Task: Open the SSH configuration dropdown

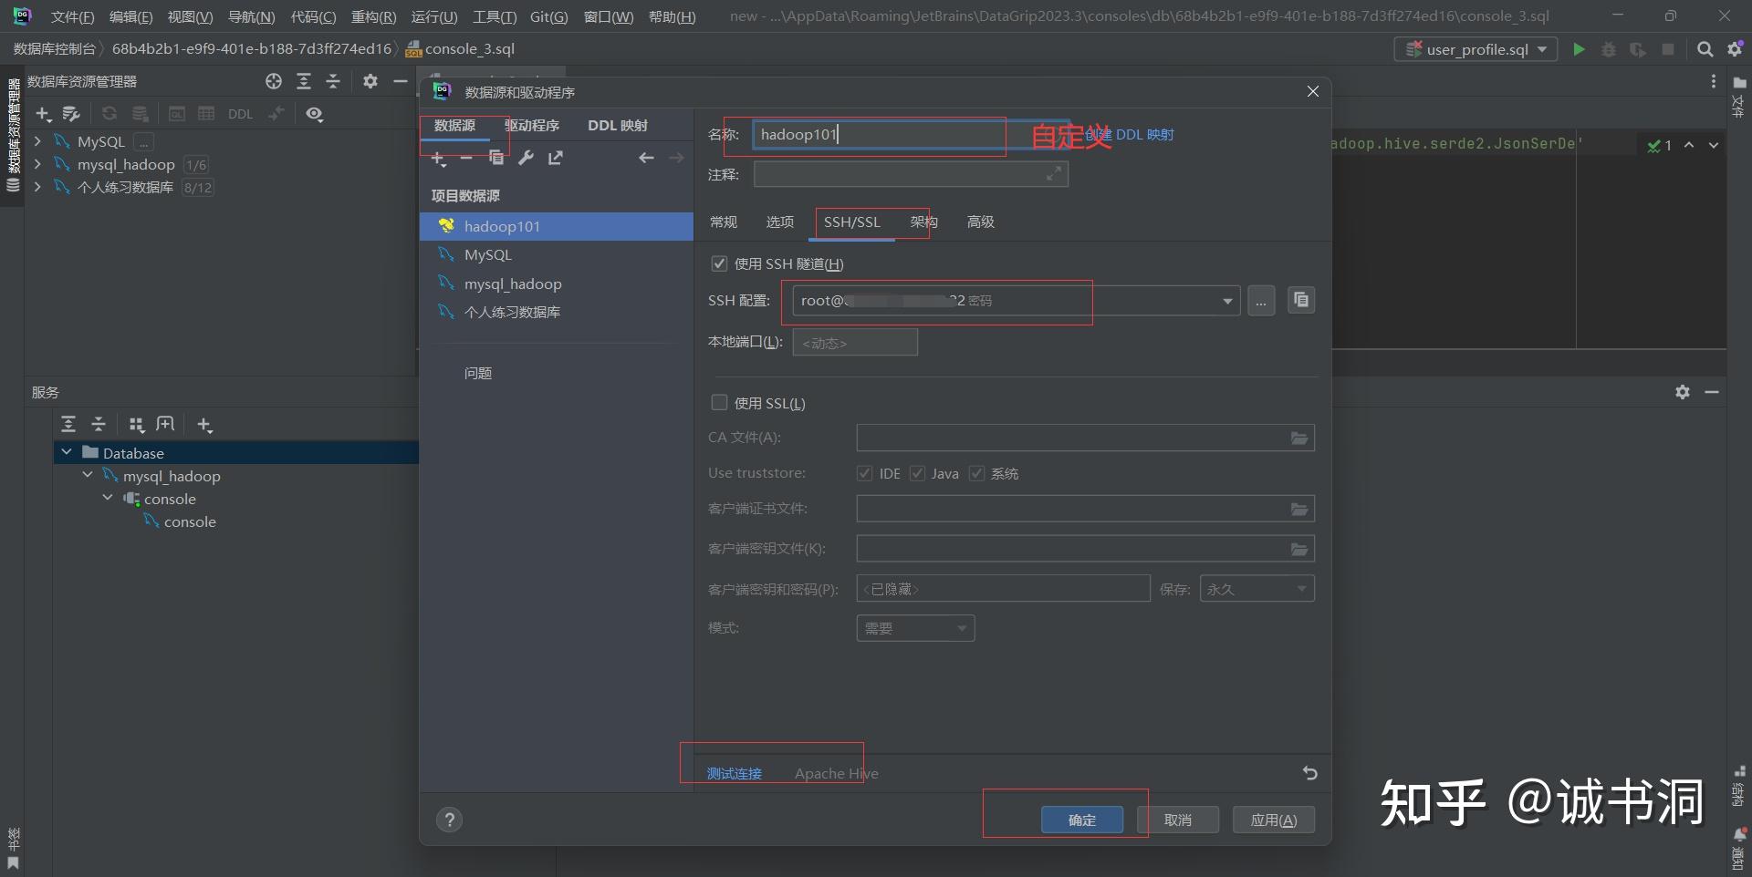Action: (1227, 301)
